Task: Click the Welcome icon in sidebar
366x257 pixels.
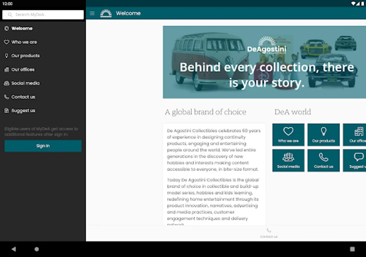Action: (7, 28)
